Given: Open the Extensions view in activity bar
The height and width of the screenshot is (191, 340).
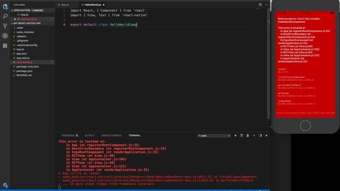Looking at the screenshot, I should (5, 46).
